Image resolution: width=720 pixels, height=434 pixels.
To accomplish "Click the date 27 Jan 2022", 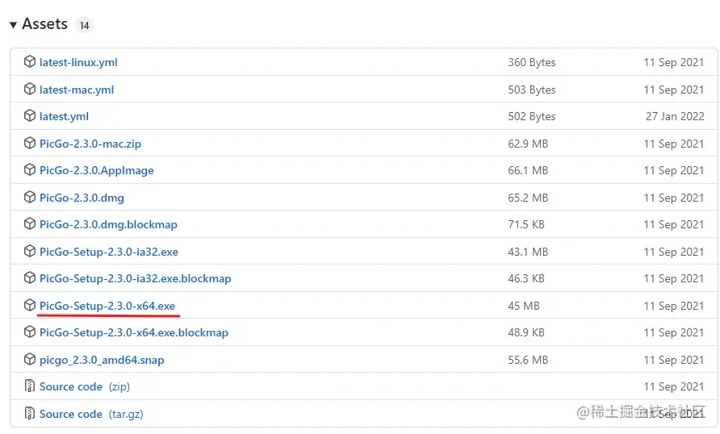I will point(675,116).
